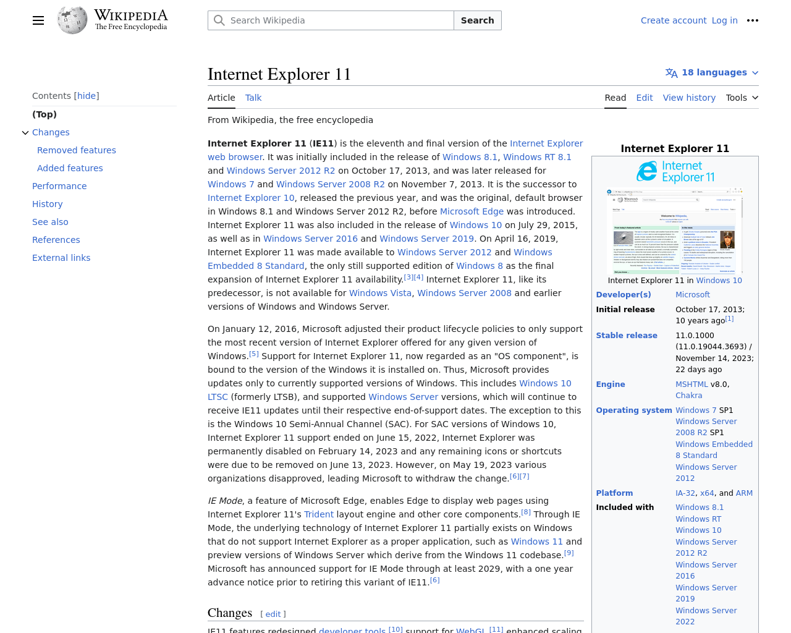Image resolution: width=791 pixels, height=633 pixels.
Task: Open Windows Server 2022 link in infobox
Action: (706, 616)
